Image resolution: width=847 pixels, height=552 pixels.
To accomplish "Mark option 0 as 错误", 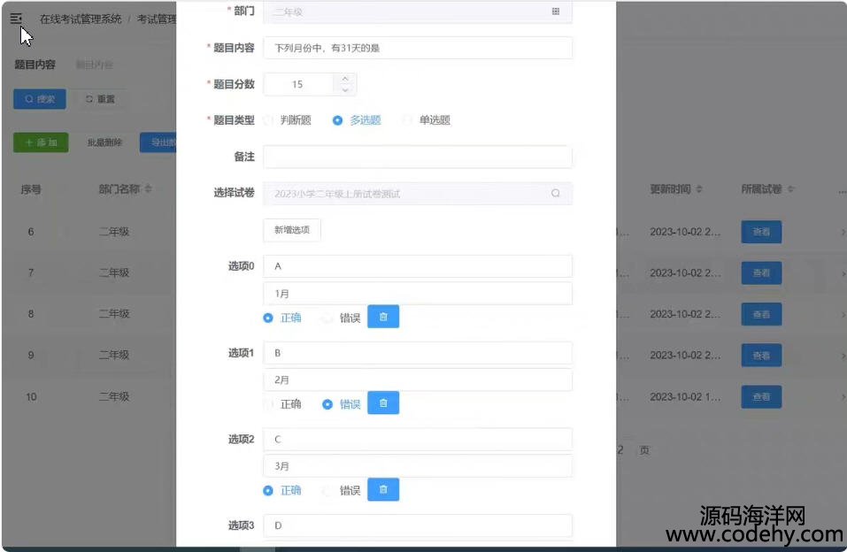I will (327, 318).
